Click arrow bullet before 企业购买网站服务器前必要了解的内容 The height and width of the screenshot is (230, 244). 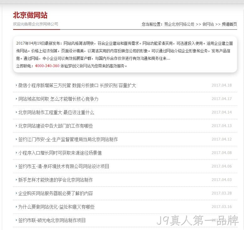click(16, 193)
